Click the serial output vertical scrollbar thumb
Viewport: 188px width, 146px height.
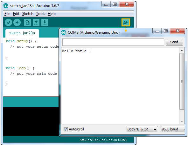point(182,81)
